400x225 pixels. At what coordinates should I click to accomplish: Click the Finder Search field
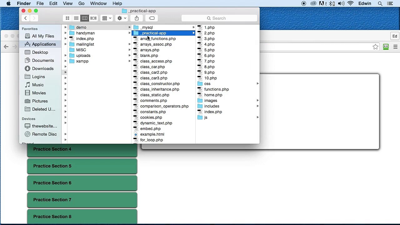(x=219, y=18)
